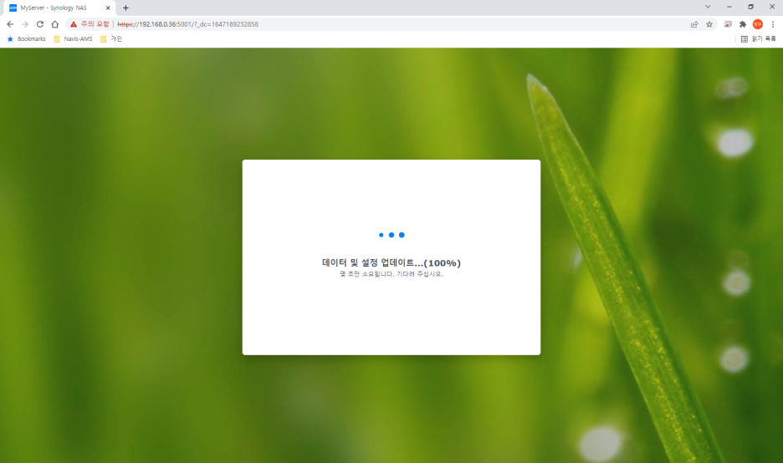
Task: Close the MyServer tab
Action: pyautogui.click(x=108, y=8)
